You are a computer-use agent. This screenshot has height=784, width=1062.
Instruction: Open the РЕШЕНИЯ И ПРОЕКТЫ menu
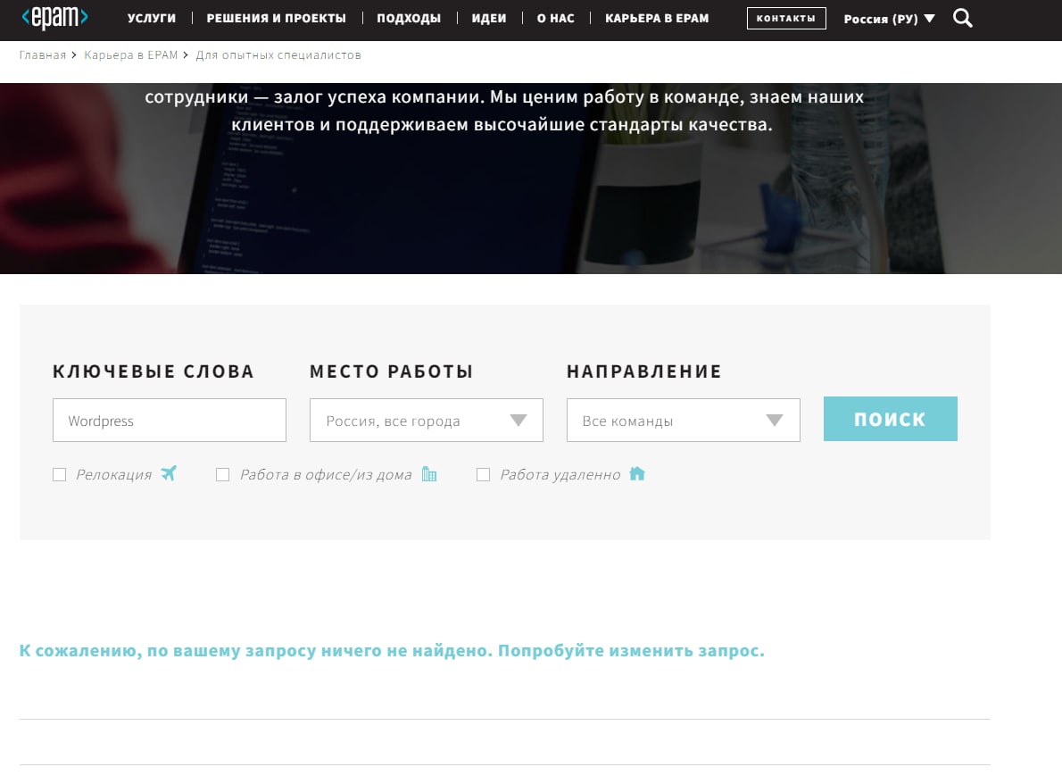pos(277,18)
